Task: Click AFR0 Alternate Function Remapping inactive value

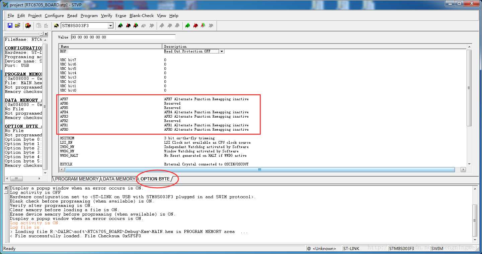Action: (x=206, y=129)
